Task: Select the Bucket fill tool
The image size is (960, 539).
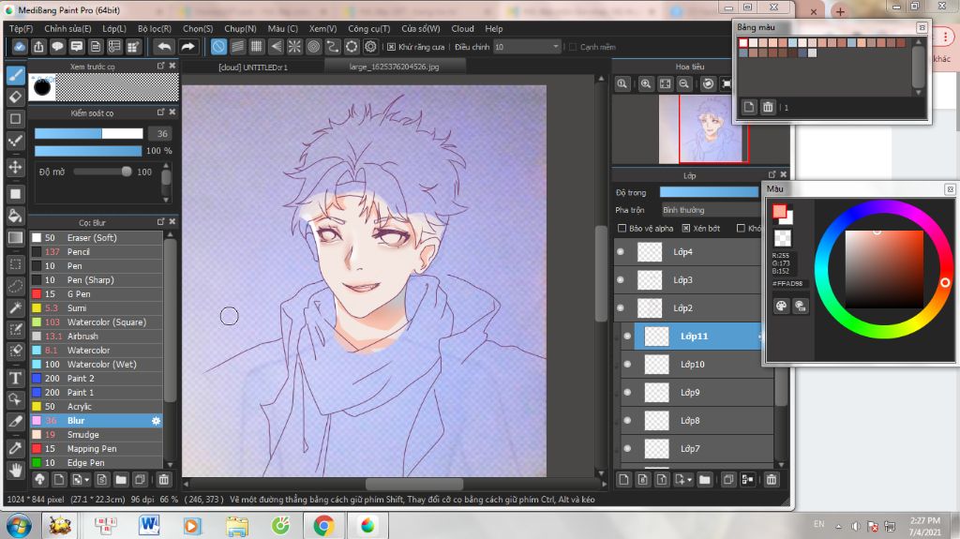Action: pyautogui.click(x=15, y=216)
